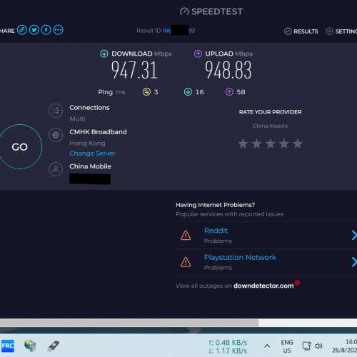This screenshot has height=357, width=357.
Task: Click the user ISP icon
Action: (56, 169)
